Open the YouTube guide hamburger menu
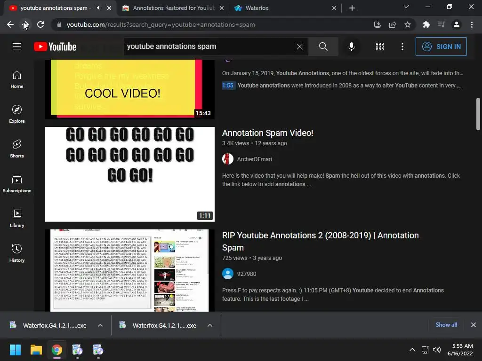The height and width of the screenshot is (361, 482). [17, 47]
